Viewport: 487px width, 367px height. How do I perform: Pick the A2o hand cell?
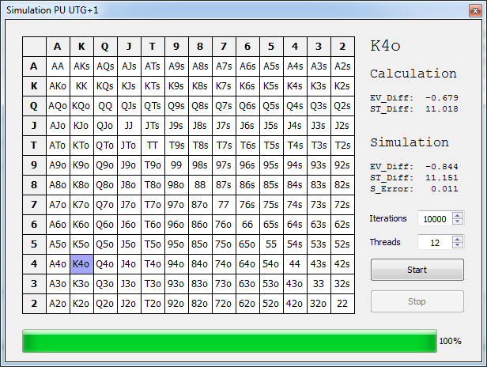click(x=58, y=304)
